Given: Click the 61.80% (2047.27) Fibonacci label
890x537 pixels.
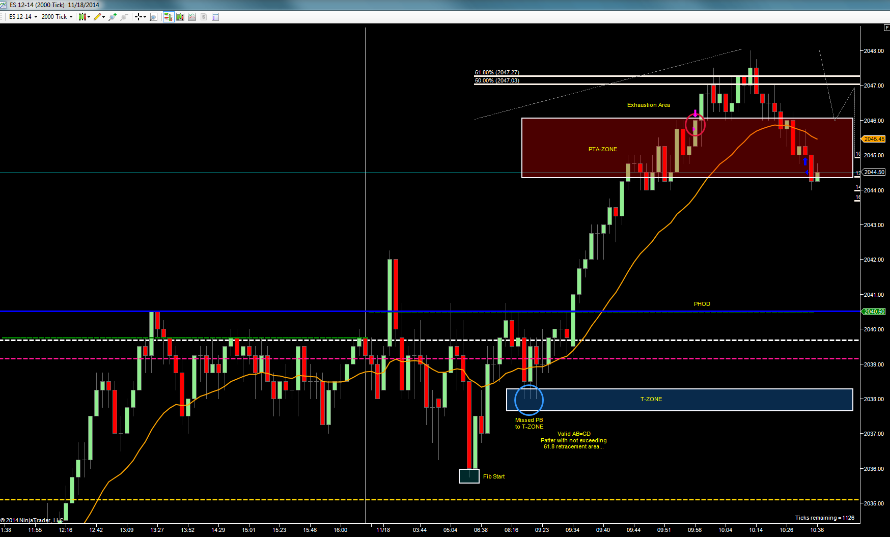Looking at the screenshot, I should click(x=497, y=72).
